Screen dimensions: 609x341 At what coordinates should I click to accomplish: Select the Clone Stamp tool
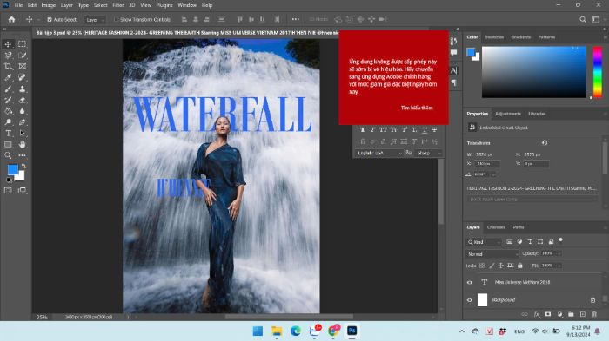pos(22,89)
